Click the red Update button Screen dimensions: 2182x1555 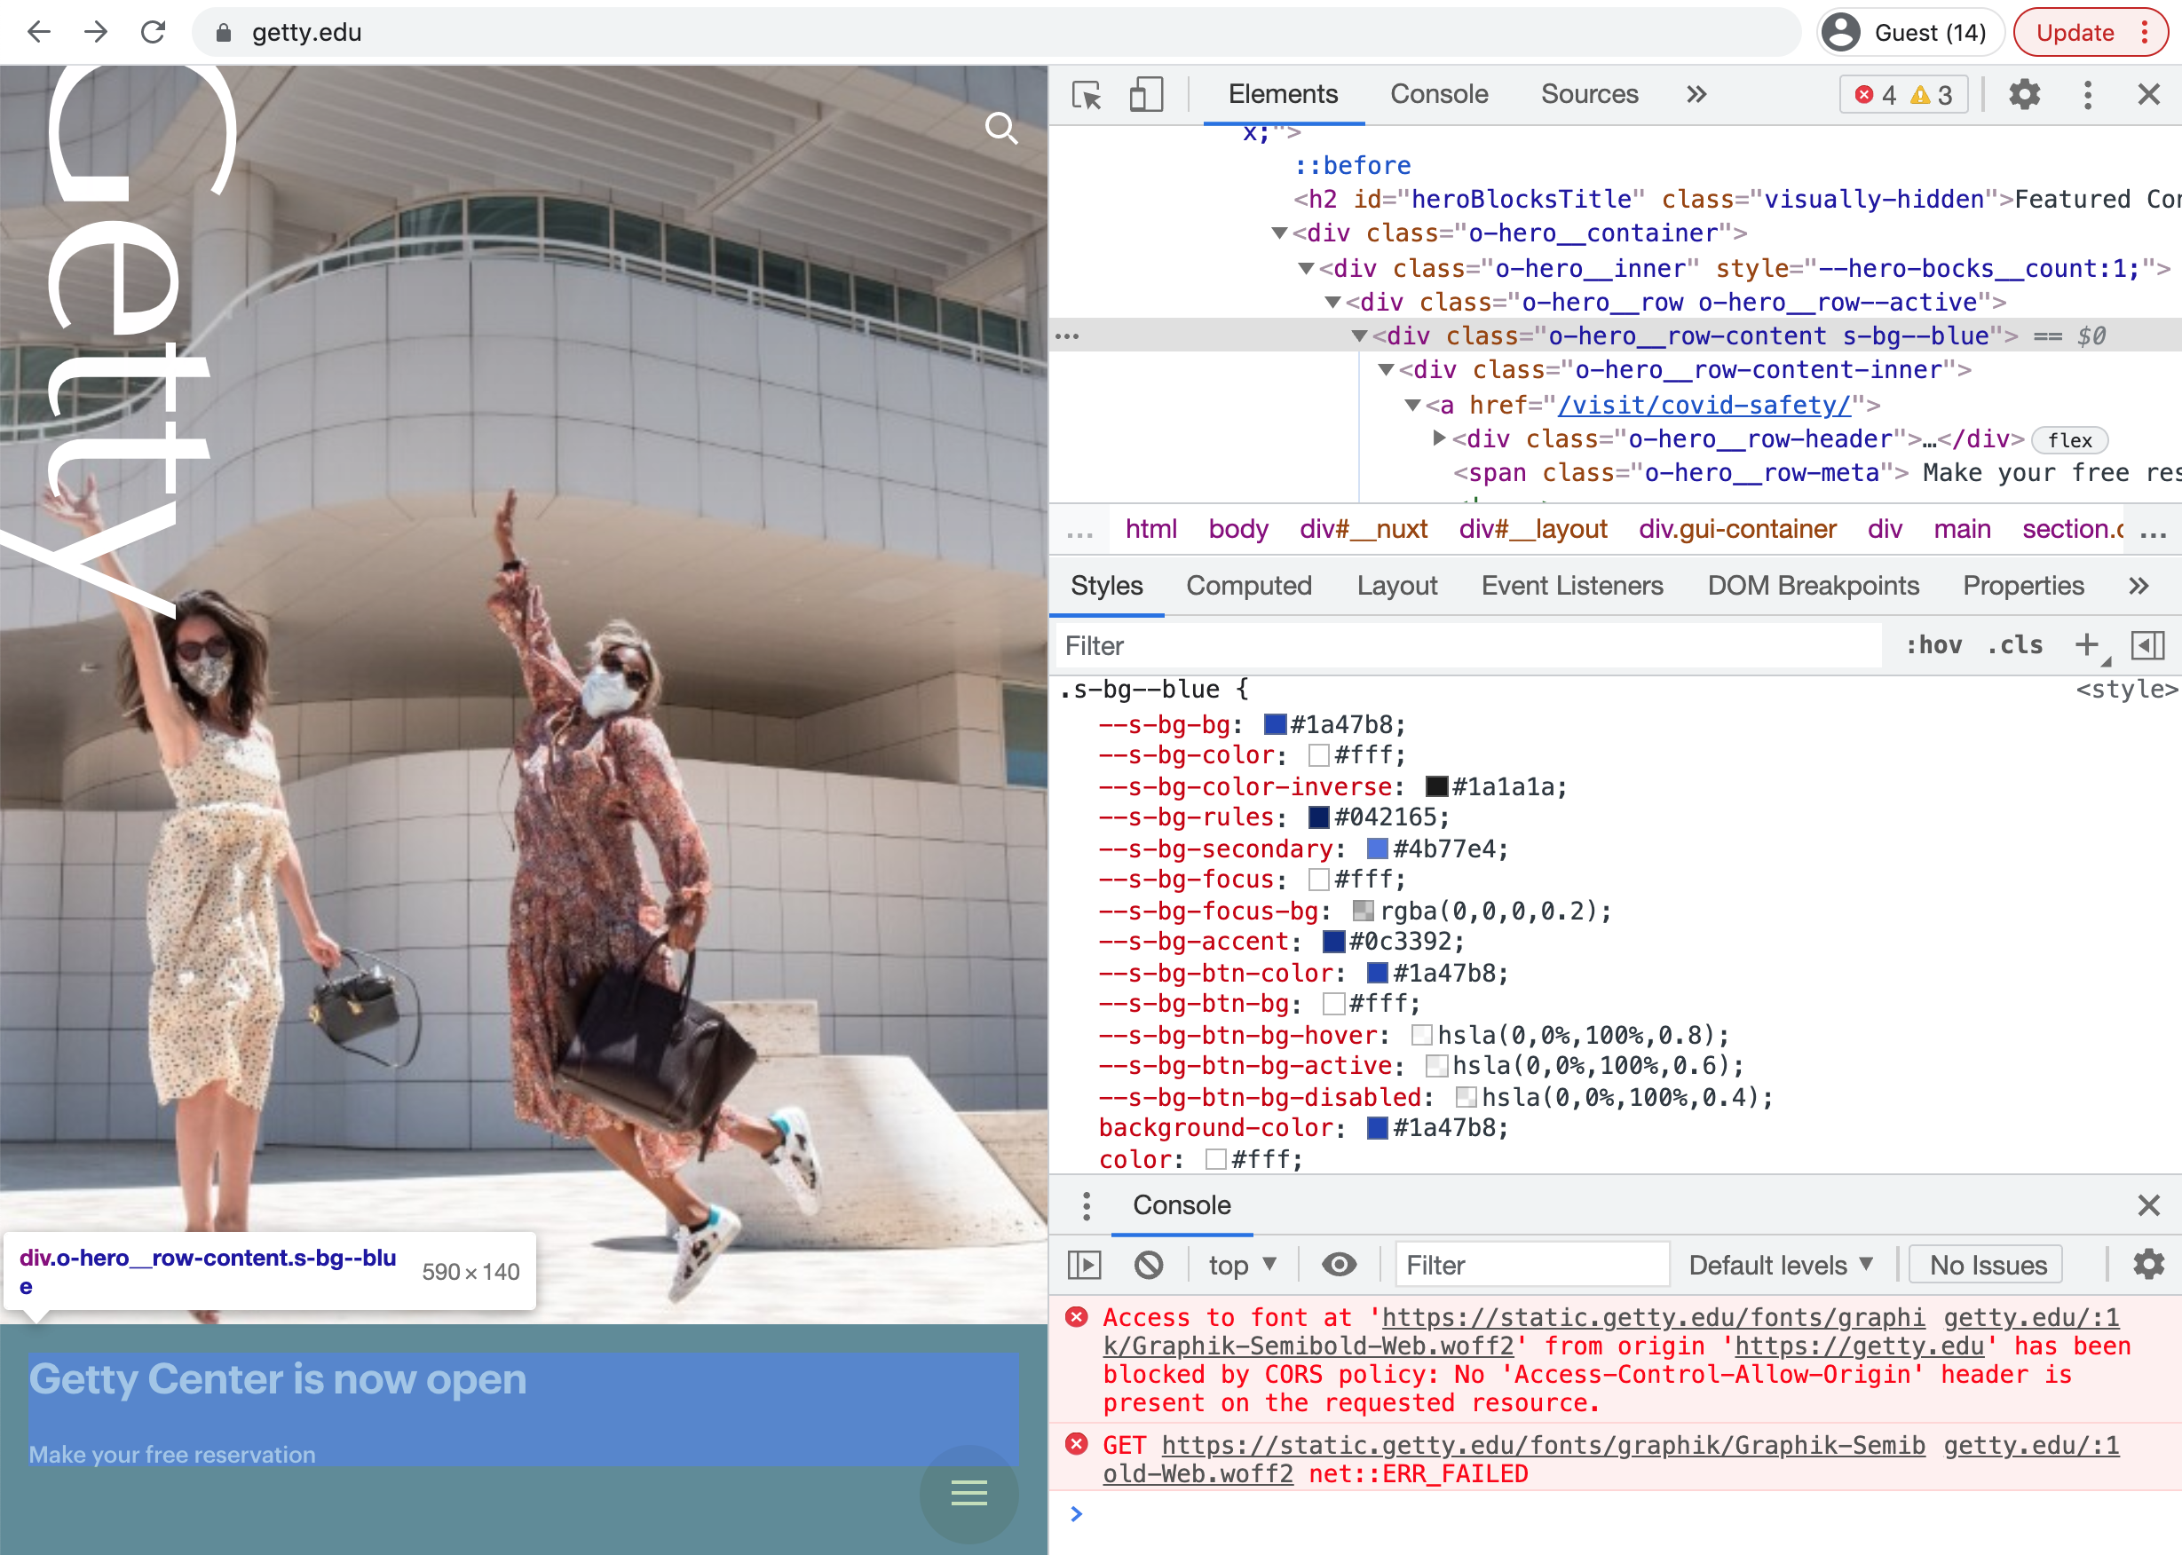pyautogui.click(x=2075, y=33)
